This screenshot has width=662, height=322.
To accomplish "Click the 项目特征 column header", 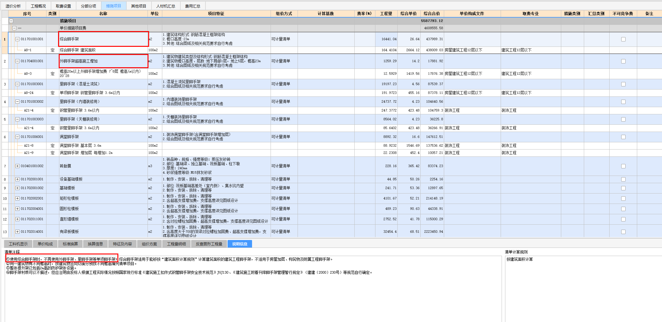I will (x=216, y=14).
